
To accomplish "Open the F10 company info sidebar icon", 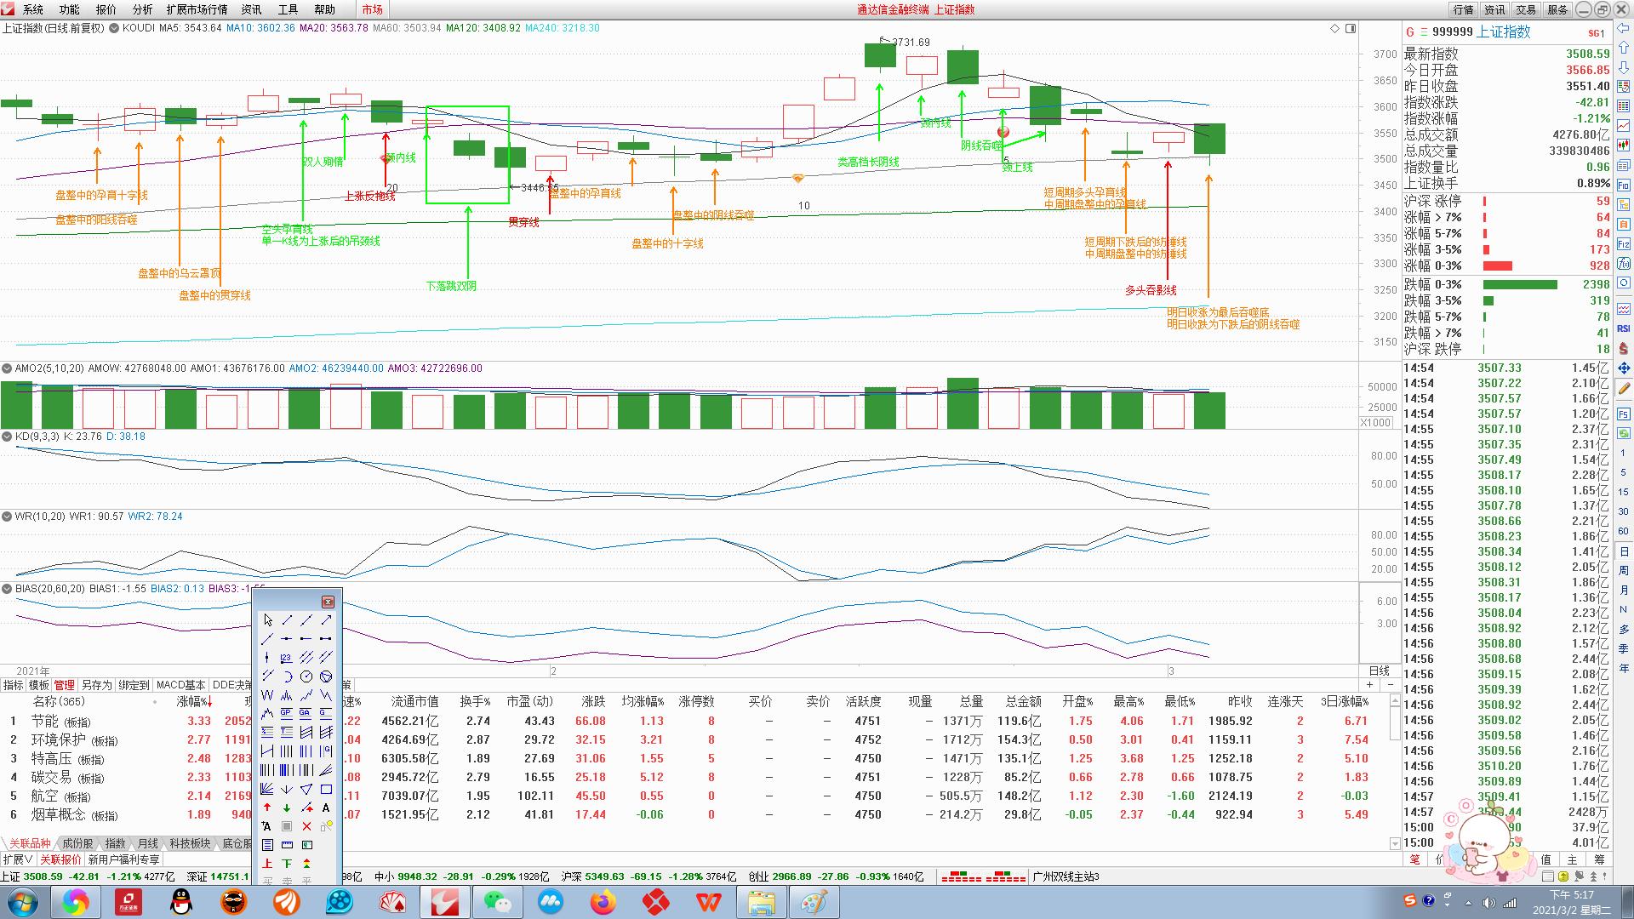I will pos(1624,185).
